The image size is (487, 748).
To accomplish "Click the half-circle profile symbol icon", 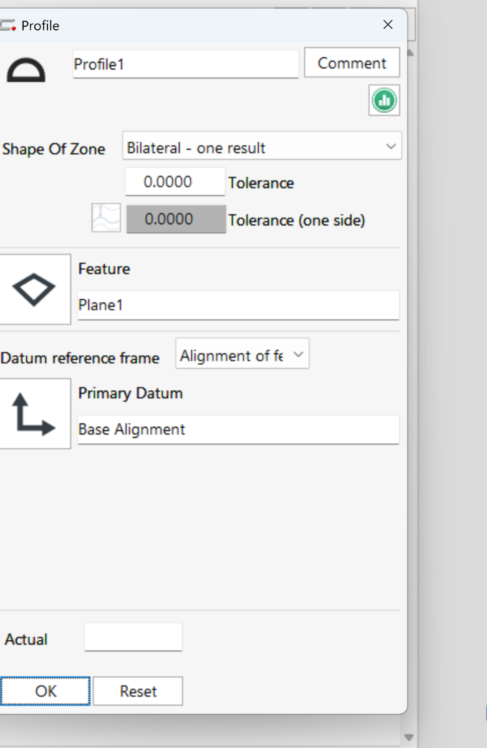I will coord(26,70).
